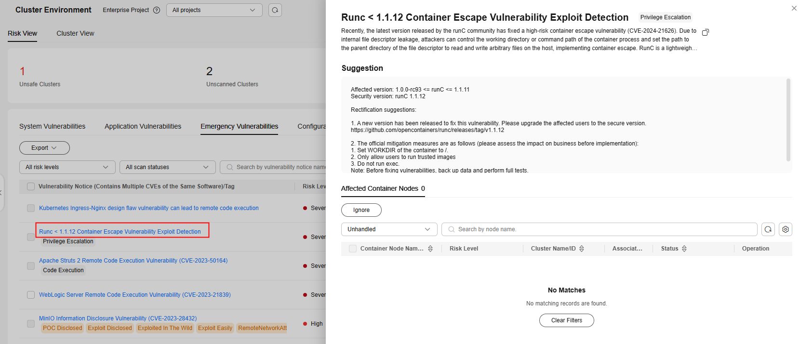Check the WebLogic Server row checkbox
This screenshot has height=344, width=800.
tap(31, 295)
